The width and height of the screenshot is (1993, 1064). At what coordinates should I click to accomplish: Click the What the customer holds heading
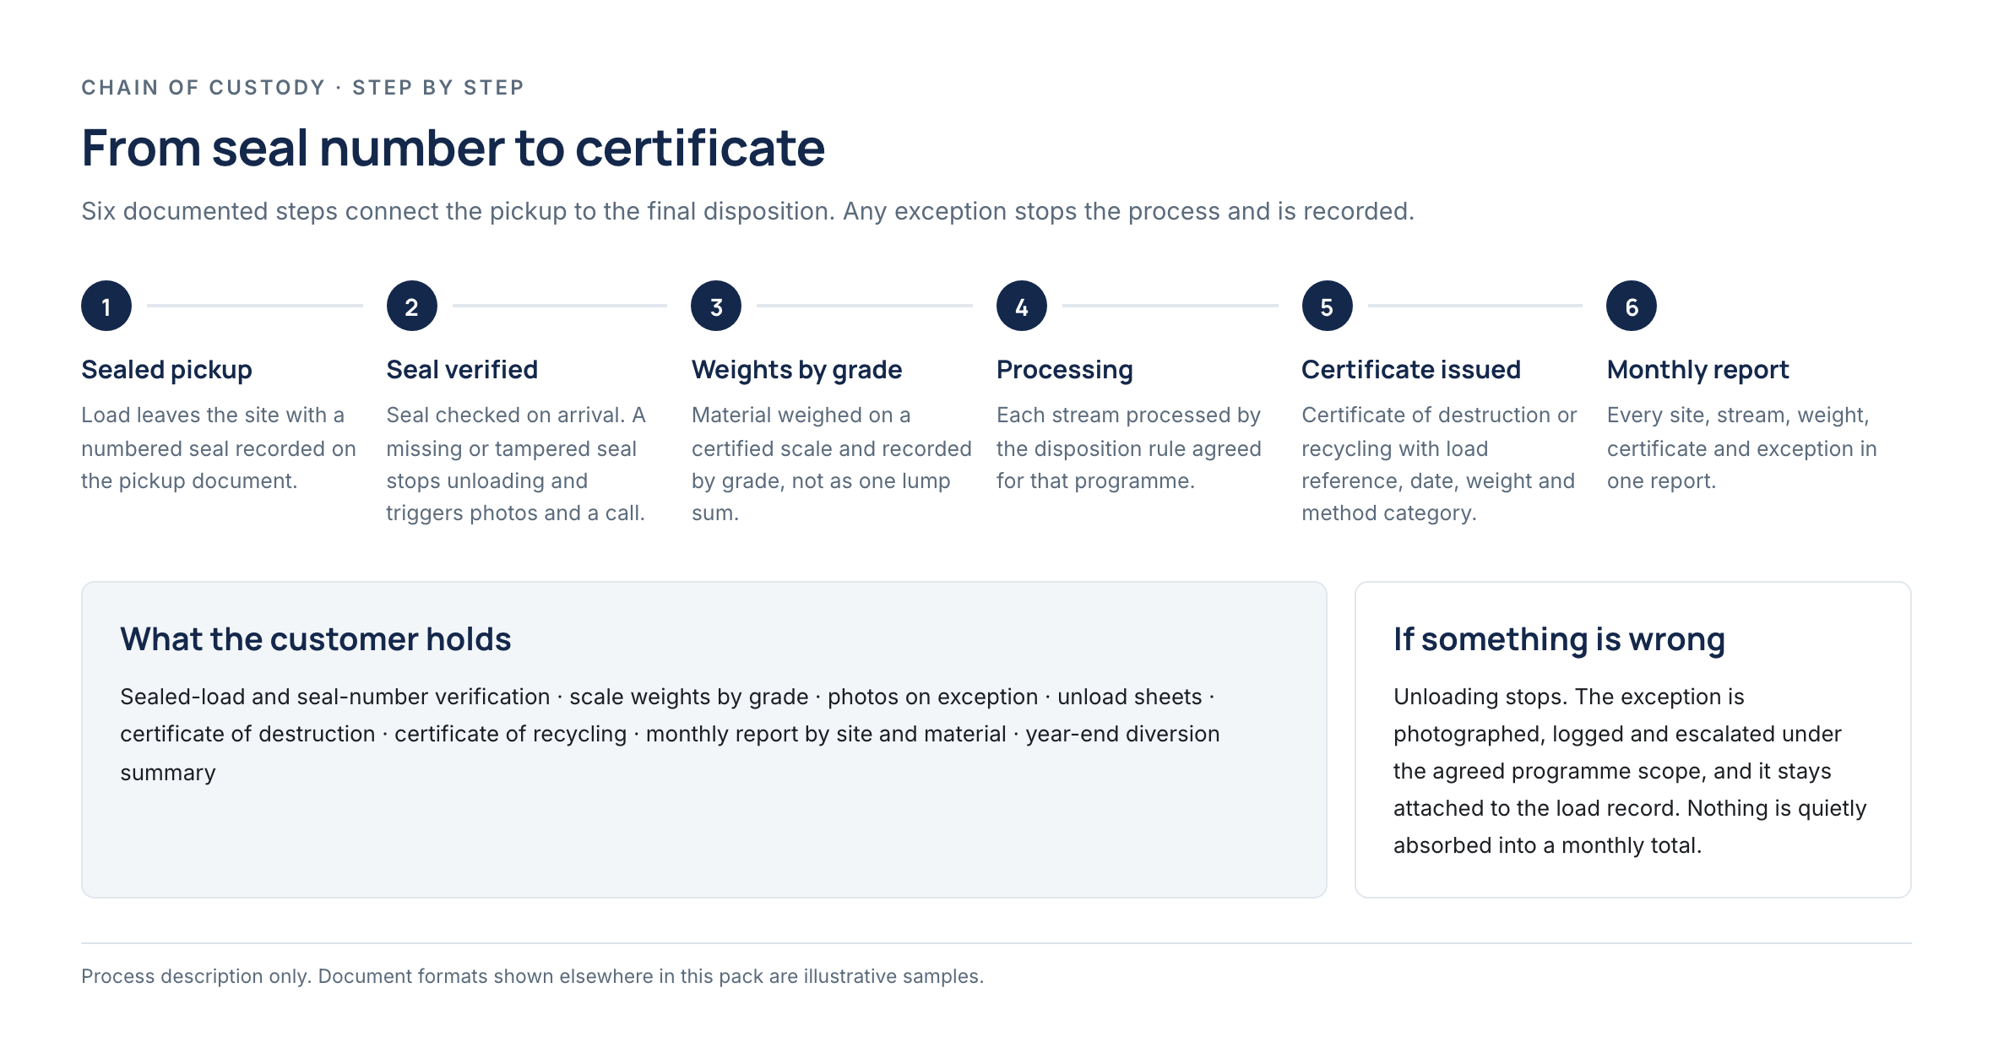(315, 639)
